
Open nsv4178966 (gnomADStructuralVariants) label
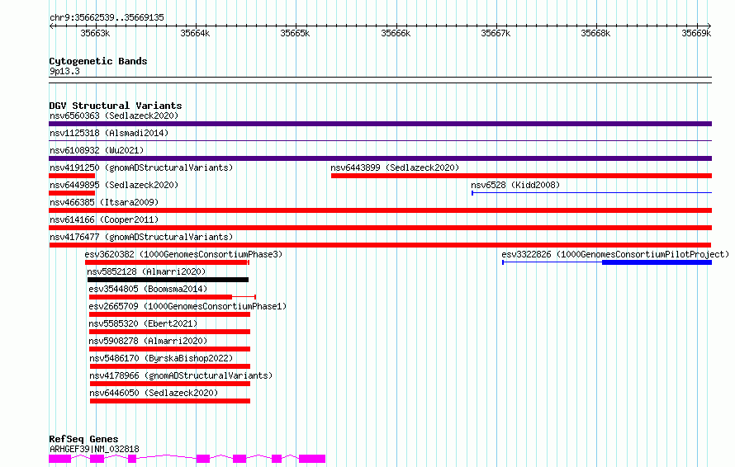coord(181,375)
